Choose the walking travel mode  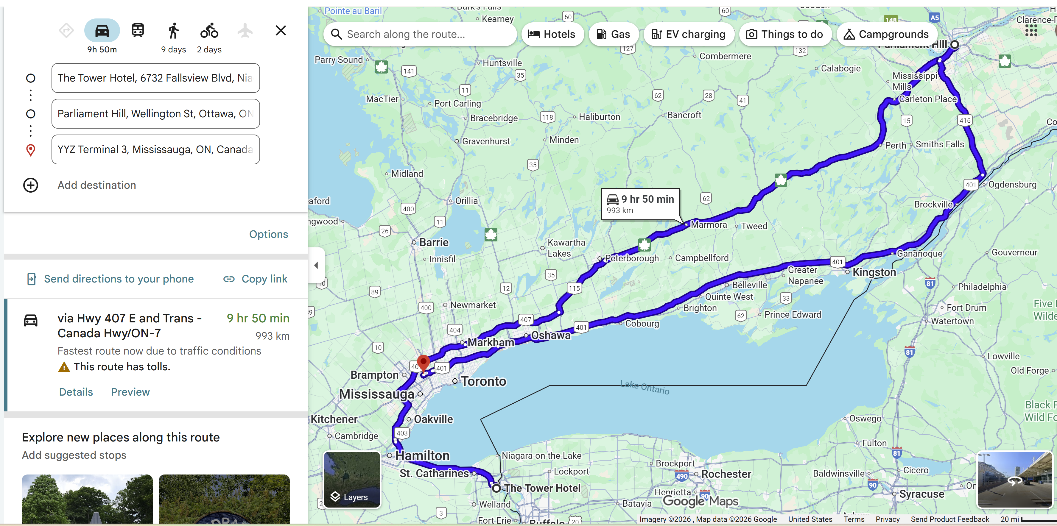pyautogui.click(x=174, y=31)
